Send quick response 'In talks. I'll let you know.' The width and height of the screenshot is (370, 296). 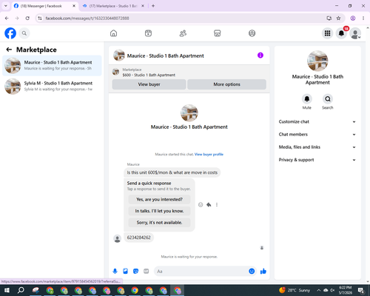(x=159, y=211)
